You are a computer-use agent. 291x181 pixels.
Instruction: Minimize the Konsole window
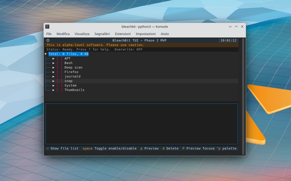click(230, 26)
